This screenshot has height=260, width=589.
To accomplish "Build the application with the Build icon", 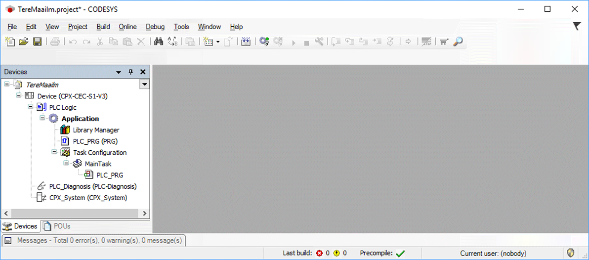I will tap(246, 42).
